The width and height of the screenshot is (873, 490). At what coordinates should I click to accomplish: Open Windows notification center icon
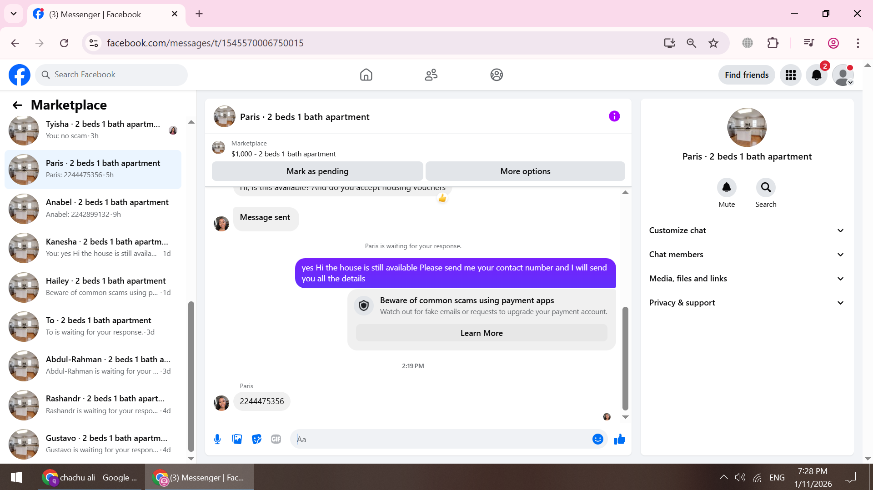click(850, 477)
